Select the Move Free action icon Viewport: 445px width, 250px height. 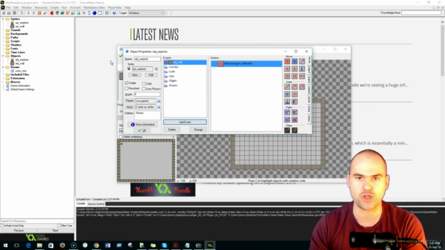(295, 61)
